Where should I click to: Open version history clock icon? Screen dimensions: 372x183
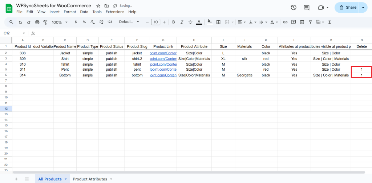294,7
